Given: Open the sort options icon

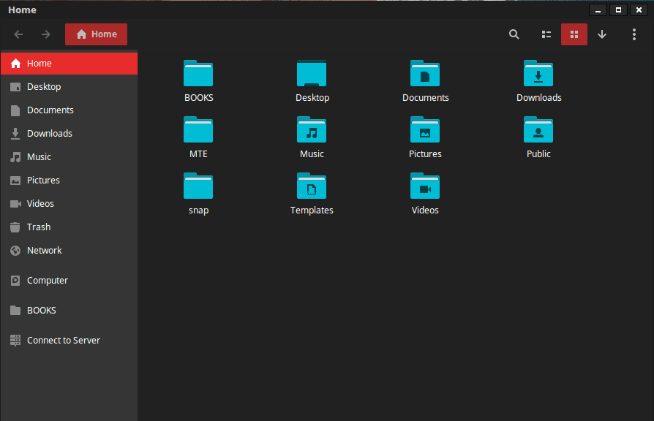Looking at the screenshot, I should coord(602,34).
